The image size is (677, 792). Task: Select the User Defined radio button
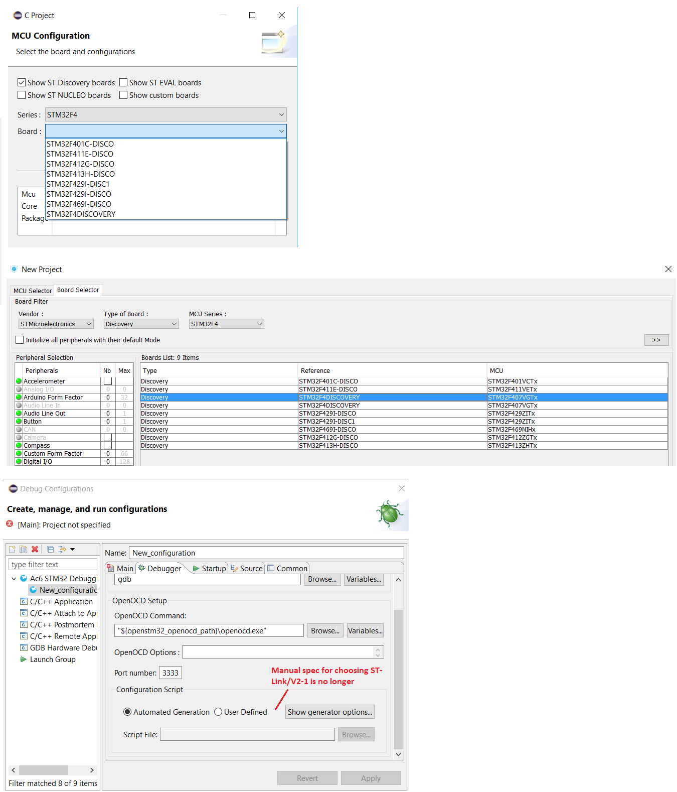[218, 712]
